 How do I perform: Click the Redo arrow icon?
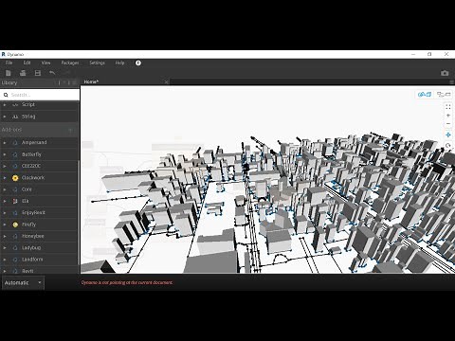[x=66, y=73]
